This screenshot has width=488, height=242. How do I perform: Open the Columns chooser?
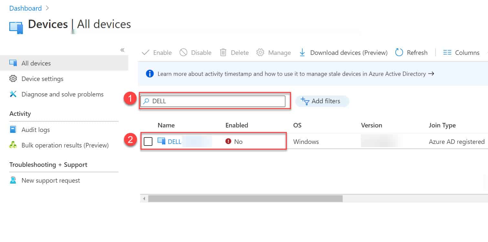tap(461, 53)
